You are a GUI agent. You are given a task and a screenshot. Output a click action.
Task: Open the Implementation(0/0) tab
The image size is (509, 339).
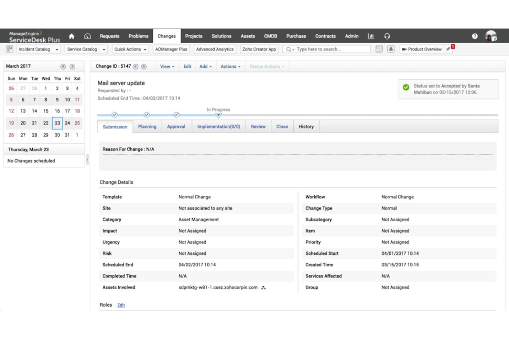pos(219,126)
